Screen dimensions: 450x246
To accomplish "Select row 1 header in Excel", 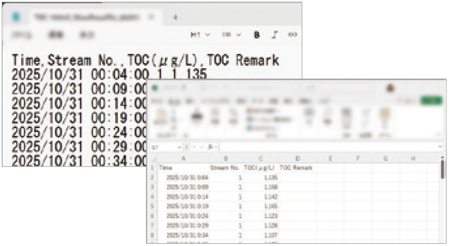I will tap(153, 167).
